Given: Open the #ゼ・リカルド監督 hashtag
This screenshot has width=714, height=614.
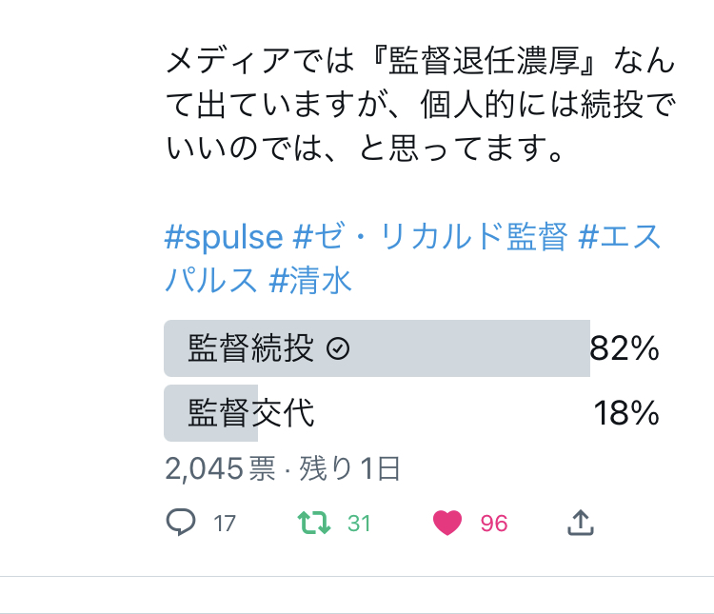Looking at the screenshot, I should point(430,237).
